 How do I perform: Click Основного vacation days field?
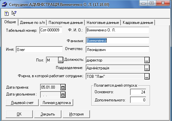click(138, 92)
